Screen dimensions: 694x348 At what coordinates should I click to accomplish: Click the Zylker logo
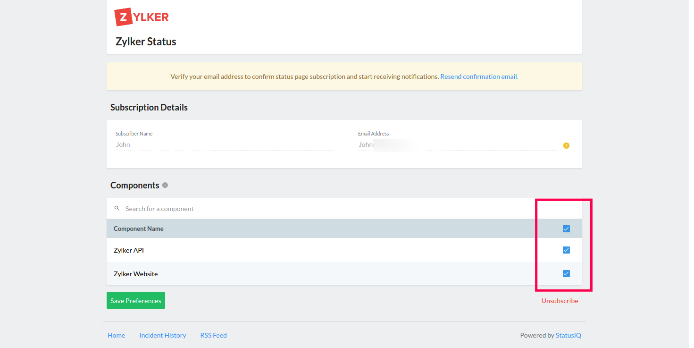pos(142,17)
